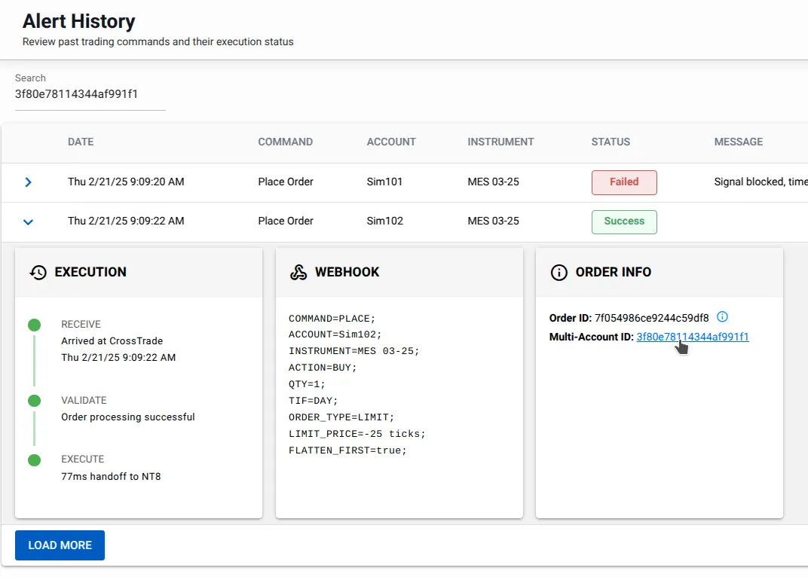Select the Alert History page title
Screen dimensions: 808x577
coord(78,21)
